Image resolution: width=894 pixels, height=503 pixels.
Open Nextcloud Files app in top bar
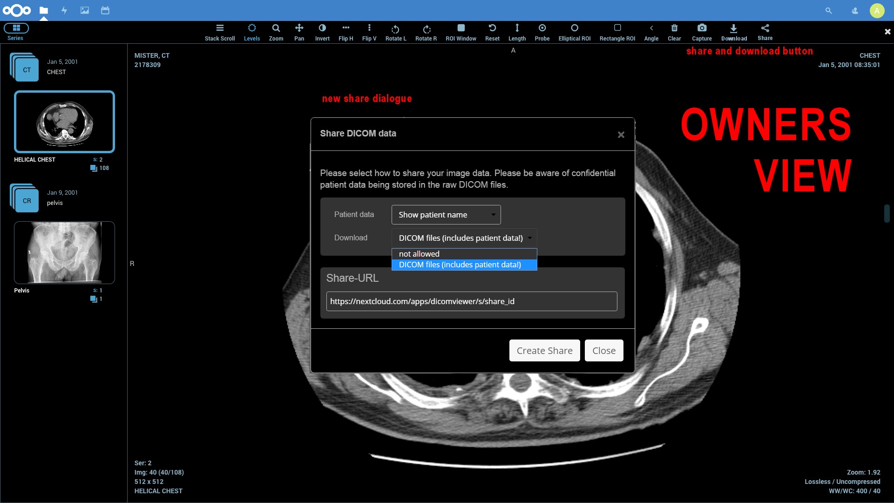[44, 10]
